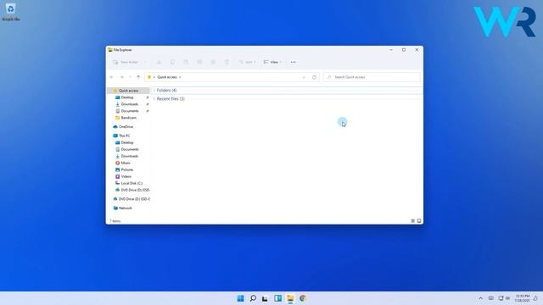This screenshot has width=543, height=305.
Task: Select Network in the navigation pane
Action: coord(125,208)
